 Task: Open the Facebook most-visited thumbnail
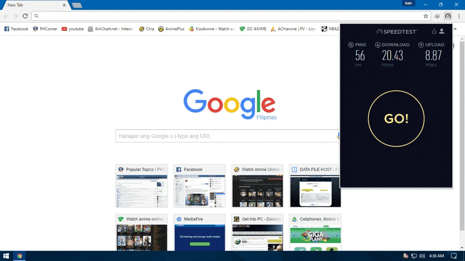tap(199, 186)
